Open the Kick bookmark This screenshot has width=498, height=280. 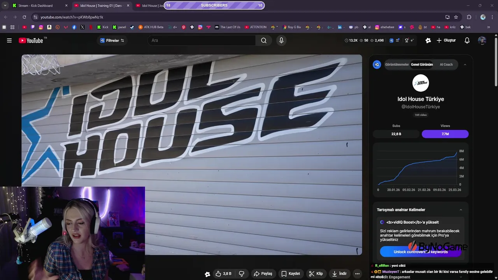(102, 27)
